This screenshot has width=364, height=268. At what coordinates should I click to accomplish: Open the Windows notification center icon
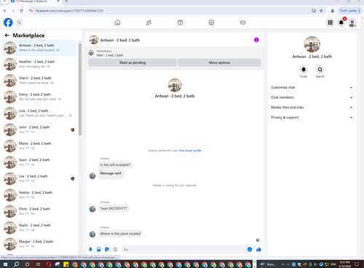357,264
